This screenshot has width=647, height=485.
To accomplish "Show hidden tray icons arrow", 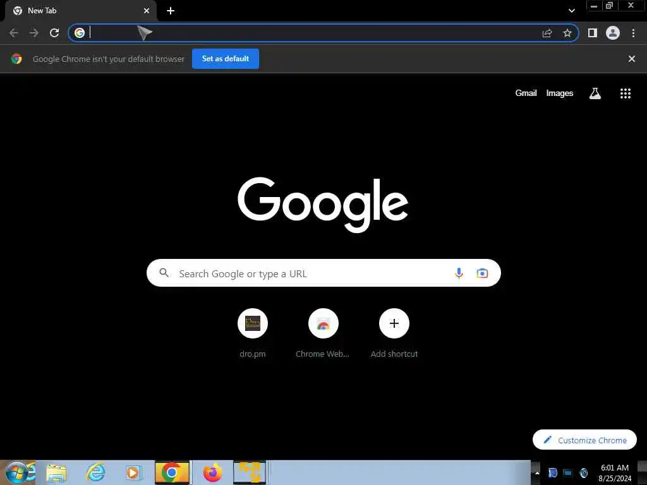I will [537, 472].
